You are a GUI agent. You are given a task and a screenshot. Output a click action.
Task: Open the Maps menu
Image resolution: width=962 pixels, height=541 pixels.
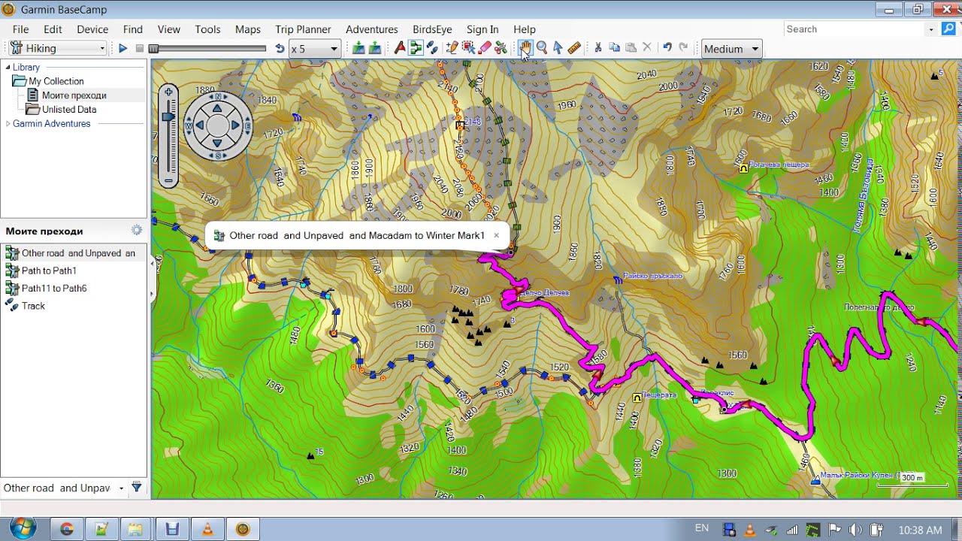pyautogui.click(x=248, y=29)
